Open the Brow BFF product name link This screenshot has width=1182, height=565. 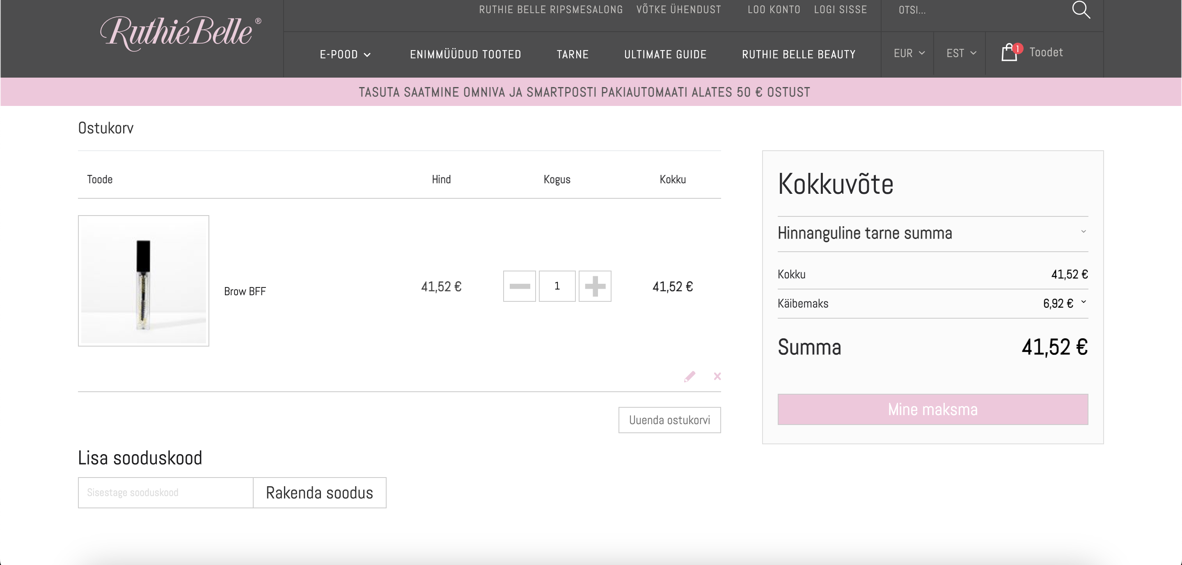[x=245, y=292]
